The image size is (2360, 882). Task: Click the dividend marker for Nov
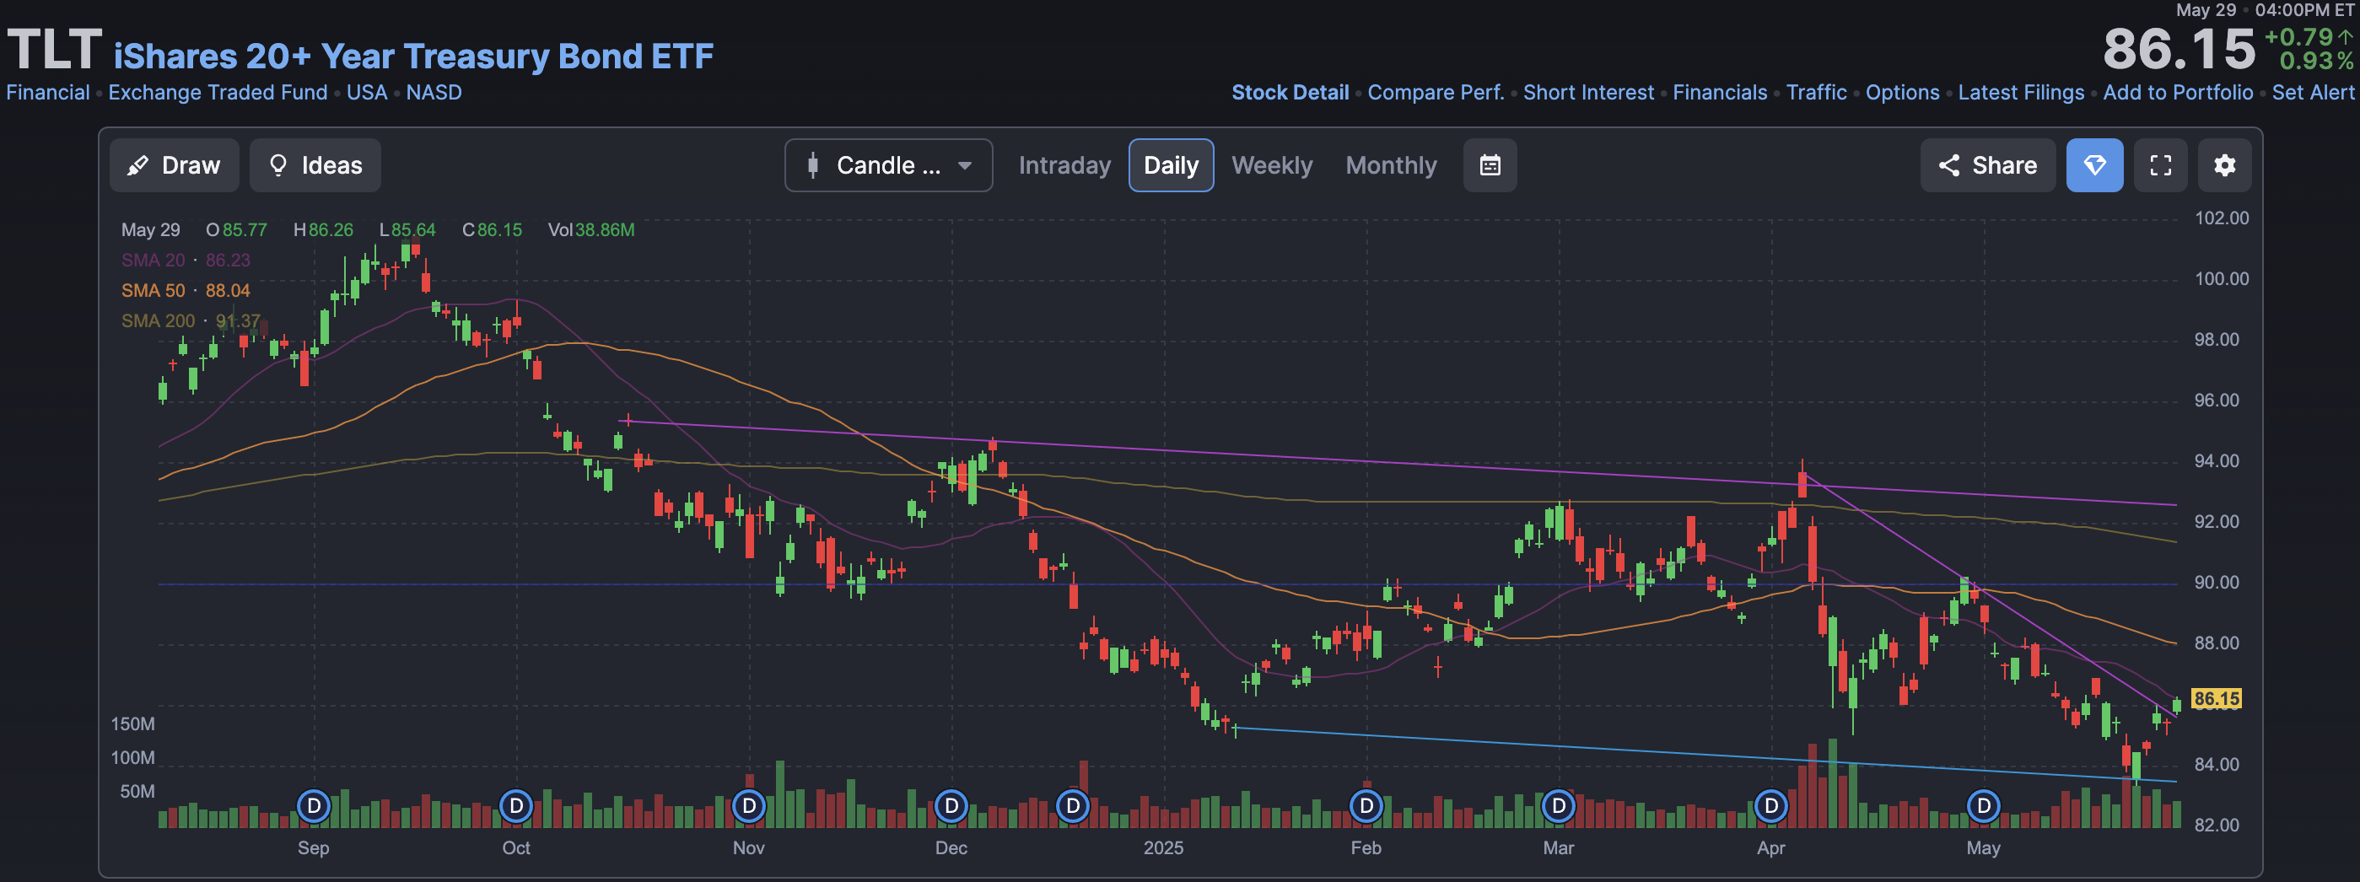pyautogui.click(x=748, y=806)
